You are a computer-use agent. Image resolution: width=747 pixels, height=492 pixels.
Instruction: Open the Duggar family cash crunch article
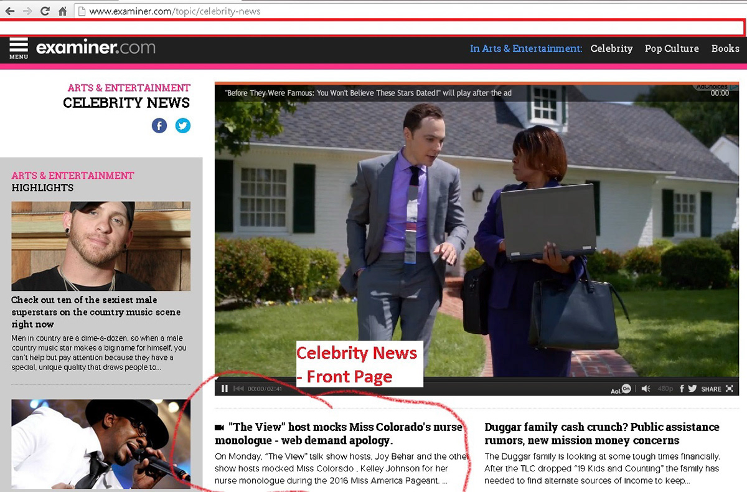(602, 433)
